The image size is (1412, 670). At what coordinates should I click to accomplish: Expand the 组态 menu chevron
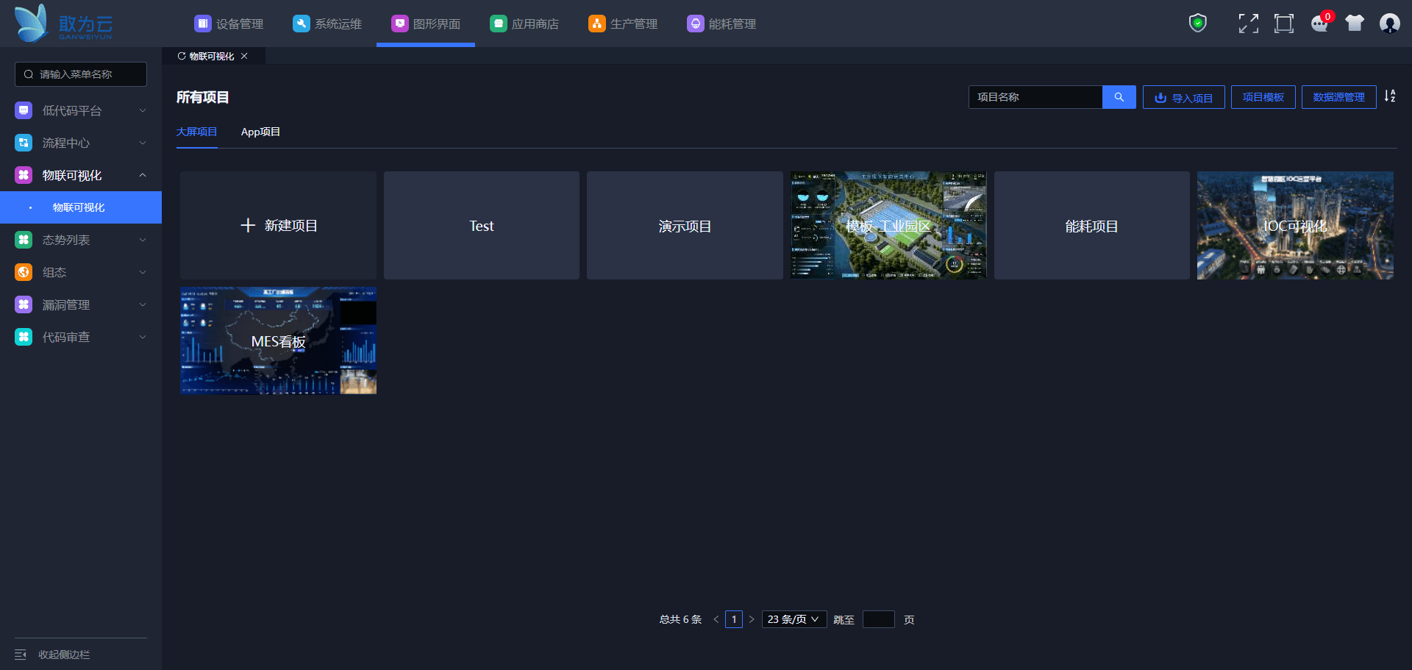pyautogui.click(x=143, y=272)
